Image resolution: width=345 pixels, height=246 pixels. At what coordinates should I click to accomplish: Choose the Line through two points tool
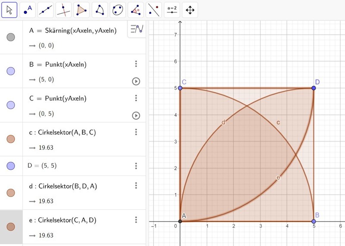(x=46, y=10)
